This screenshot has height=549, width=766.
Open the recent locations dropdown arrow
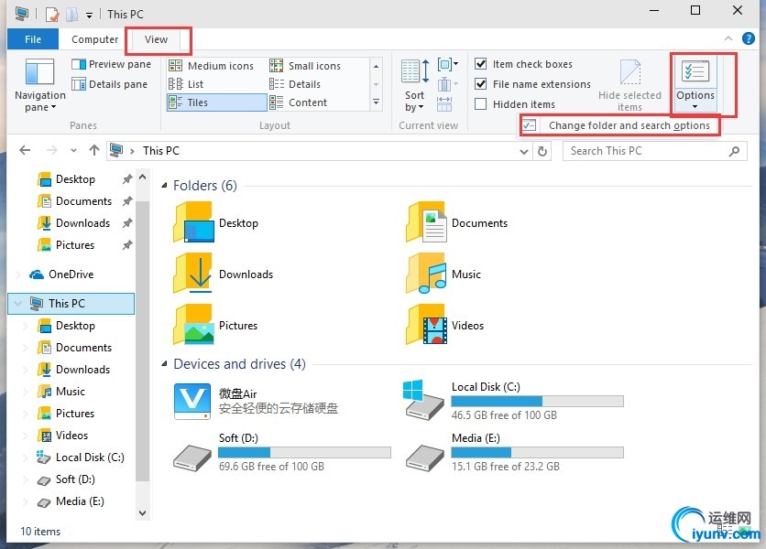(74, 150)
